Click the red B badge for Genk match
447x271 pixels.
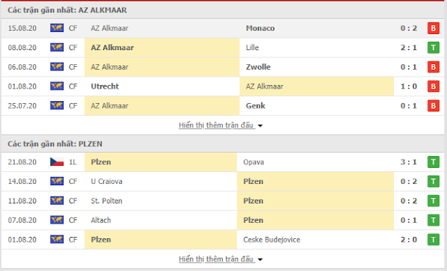433,106
